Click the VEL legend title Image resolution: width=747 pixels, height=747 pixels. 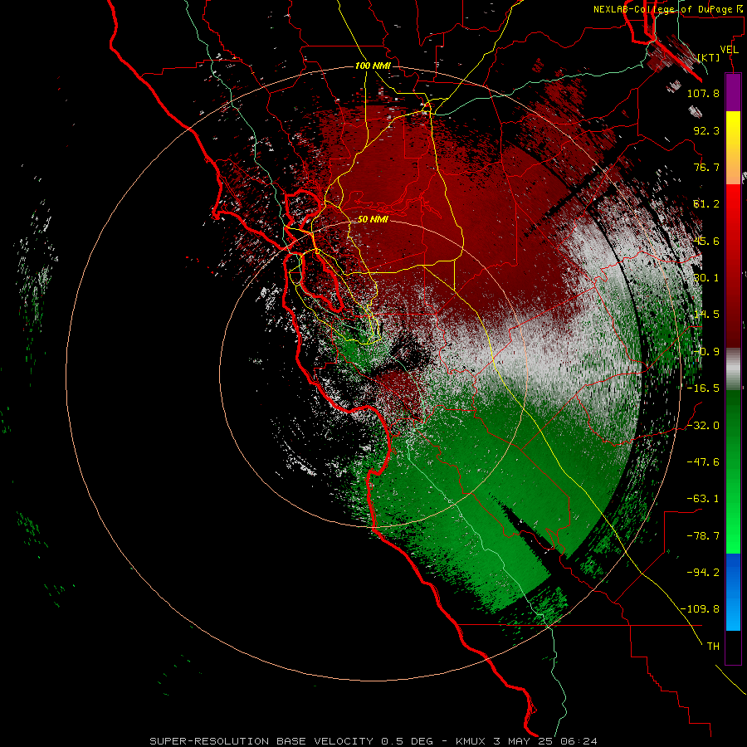click(x=729, y=50)
